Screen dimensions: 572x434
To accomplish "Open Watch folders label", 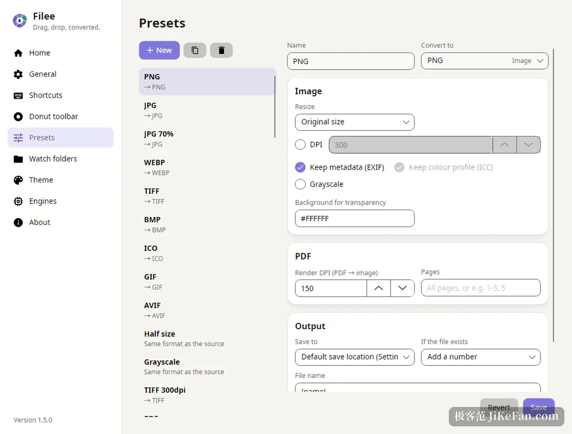I will tap(53, 158).
